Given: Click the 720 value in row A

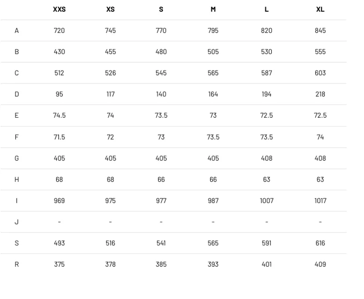Looking at the screenshot, I should (x=59, y=30).
